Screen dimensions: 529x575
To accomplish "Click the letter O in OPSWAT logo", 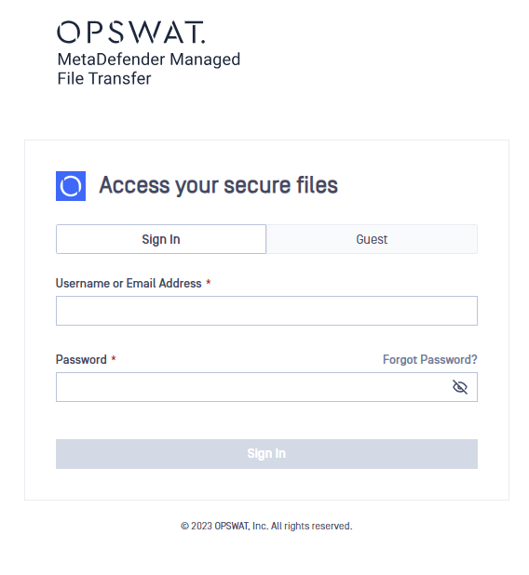I will tap(68, 33).
